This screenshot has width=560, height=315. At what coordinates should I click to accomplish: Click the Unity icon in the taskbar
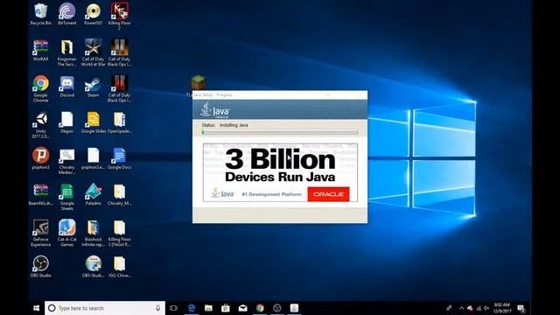click(277, 308)
